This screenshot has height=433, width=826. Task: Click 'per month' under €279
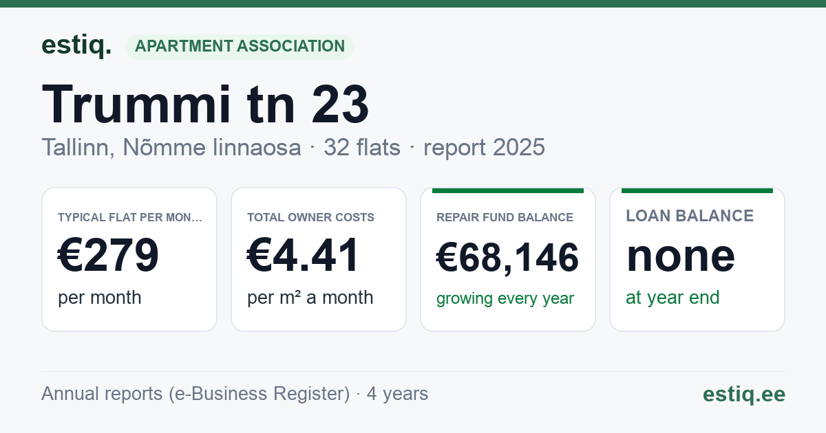[x=100, y=298]
